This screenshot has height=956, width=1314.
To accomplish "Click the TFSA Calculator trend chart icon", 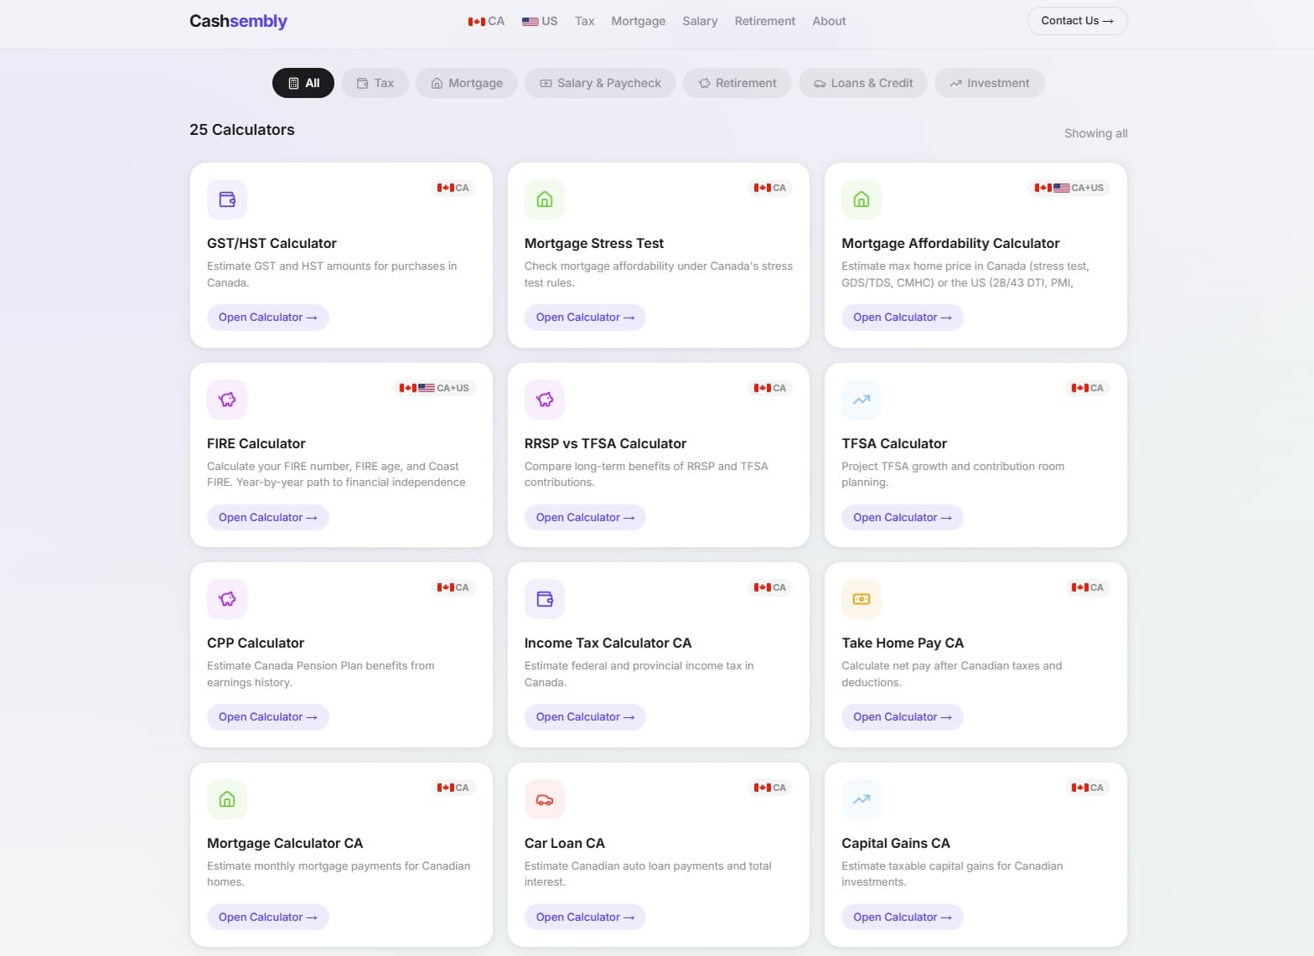I will pyautogui.click(x=861, y=400).
